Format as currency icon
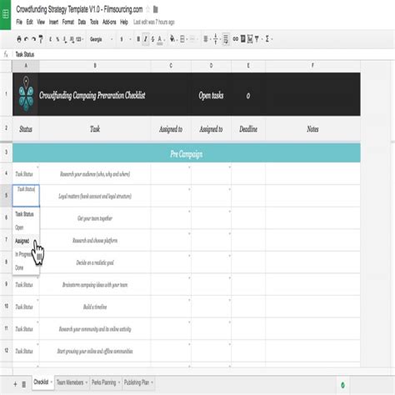 coord(50,39)
